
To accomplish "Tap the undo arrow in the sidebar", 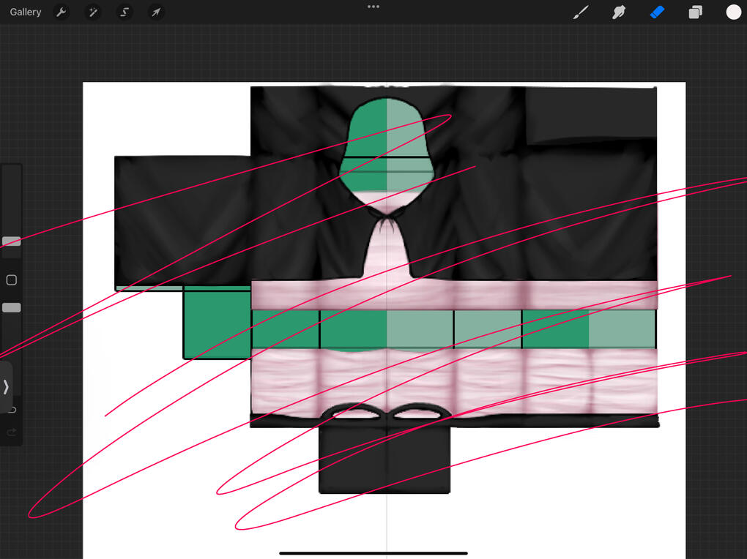I will (12, 410).
